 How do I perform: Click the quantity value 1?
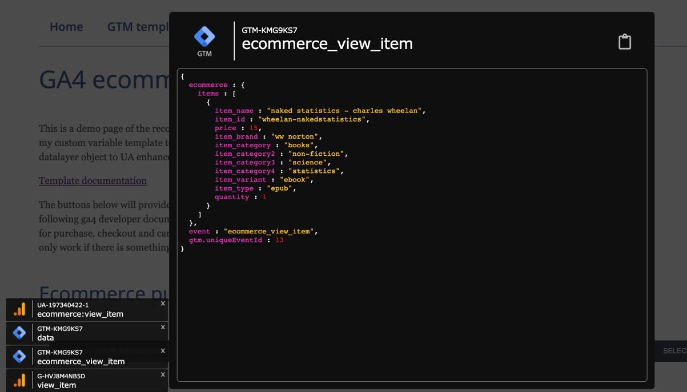(x=264, y=197)
